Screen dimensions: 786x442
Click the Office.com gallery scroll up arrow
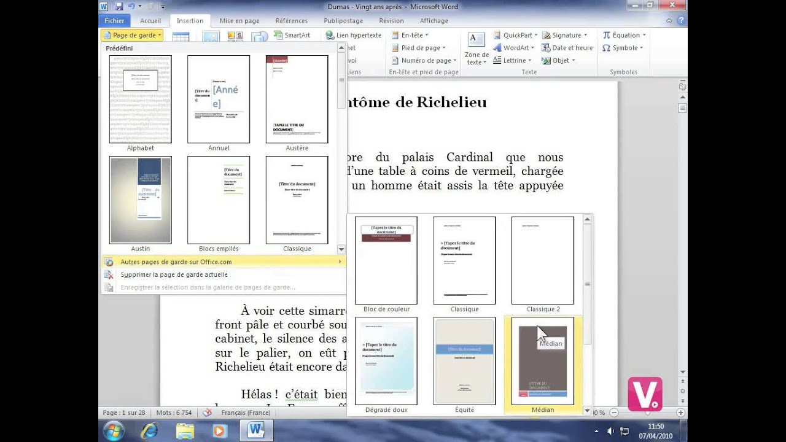[x=588, y=219]
